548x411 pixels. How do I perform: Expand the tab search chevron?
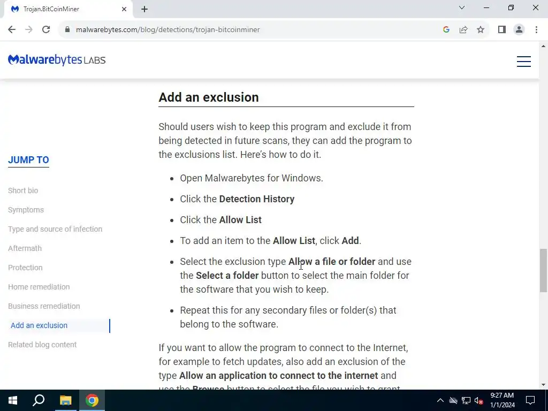click(462, 7)
